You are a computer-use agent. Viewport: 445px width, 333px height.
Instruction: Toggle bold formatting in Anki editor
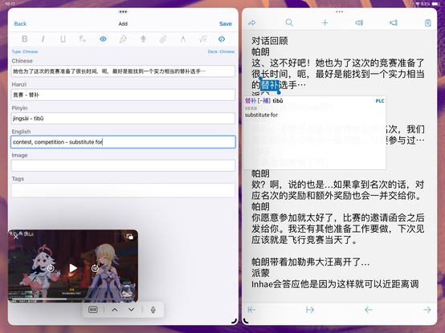coord(25,39)
